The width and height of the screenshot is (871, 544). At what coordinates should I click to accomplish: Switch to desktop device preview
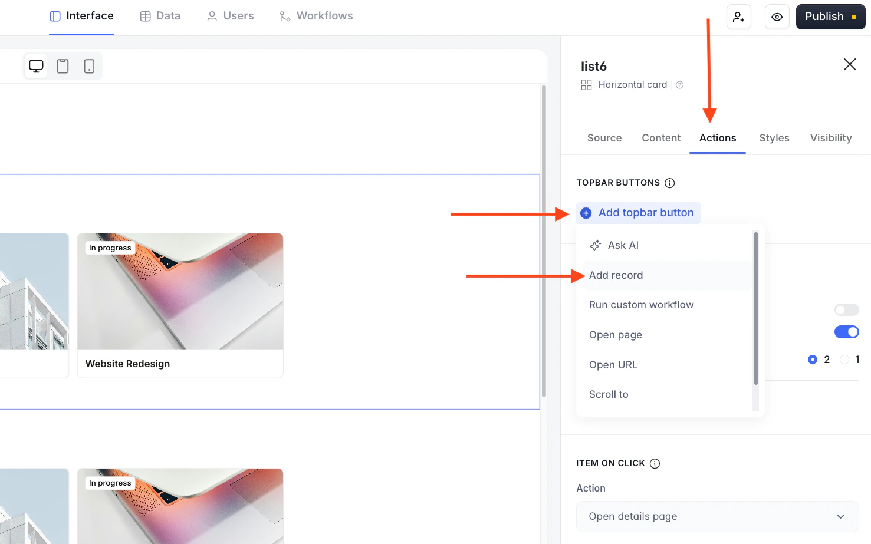(x=36, y=66)
